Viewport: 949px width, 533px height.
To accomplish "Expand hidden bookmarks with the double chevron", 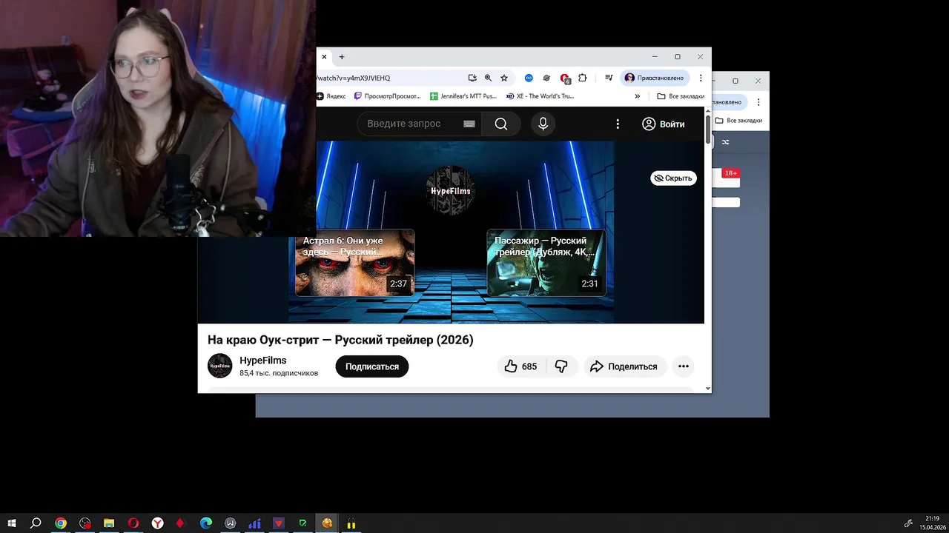I will (637, 96).
